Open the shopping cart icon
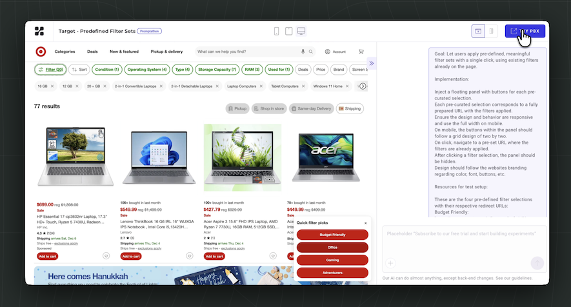 pyautogui.click(x=361, y=52)
